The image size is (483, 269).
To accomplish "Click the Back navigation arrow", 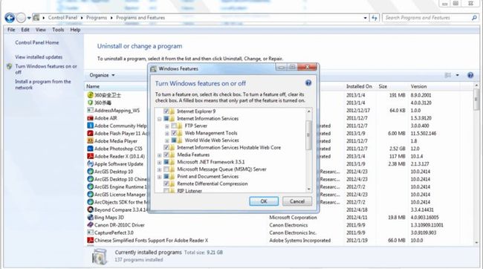I will click(x=10, y=18).
